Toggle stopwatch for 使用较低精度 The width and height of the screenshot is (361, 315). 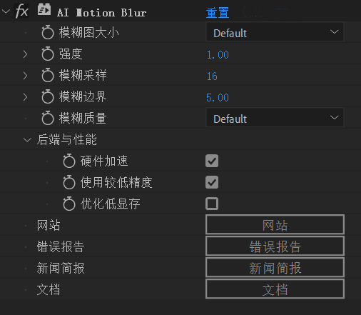coord(69,182)
